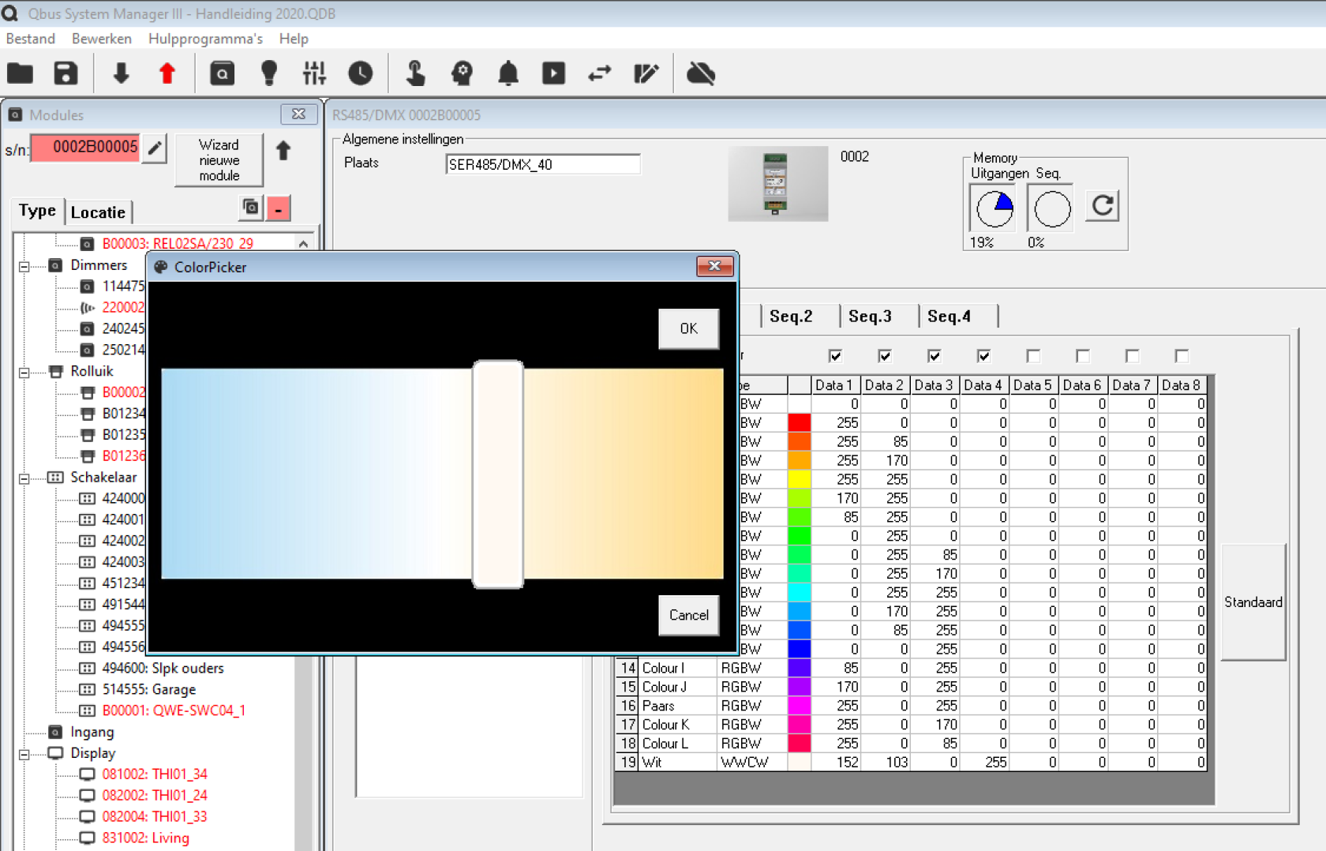Open the sliders mixer toolbar icon
The height and width of the screenshot is (851, 1326).
click(x=314, y=73)
